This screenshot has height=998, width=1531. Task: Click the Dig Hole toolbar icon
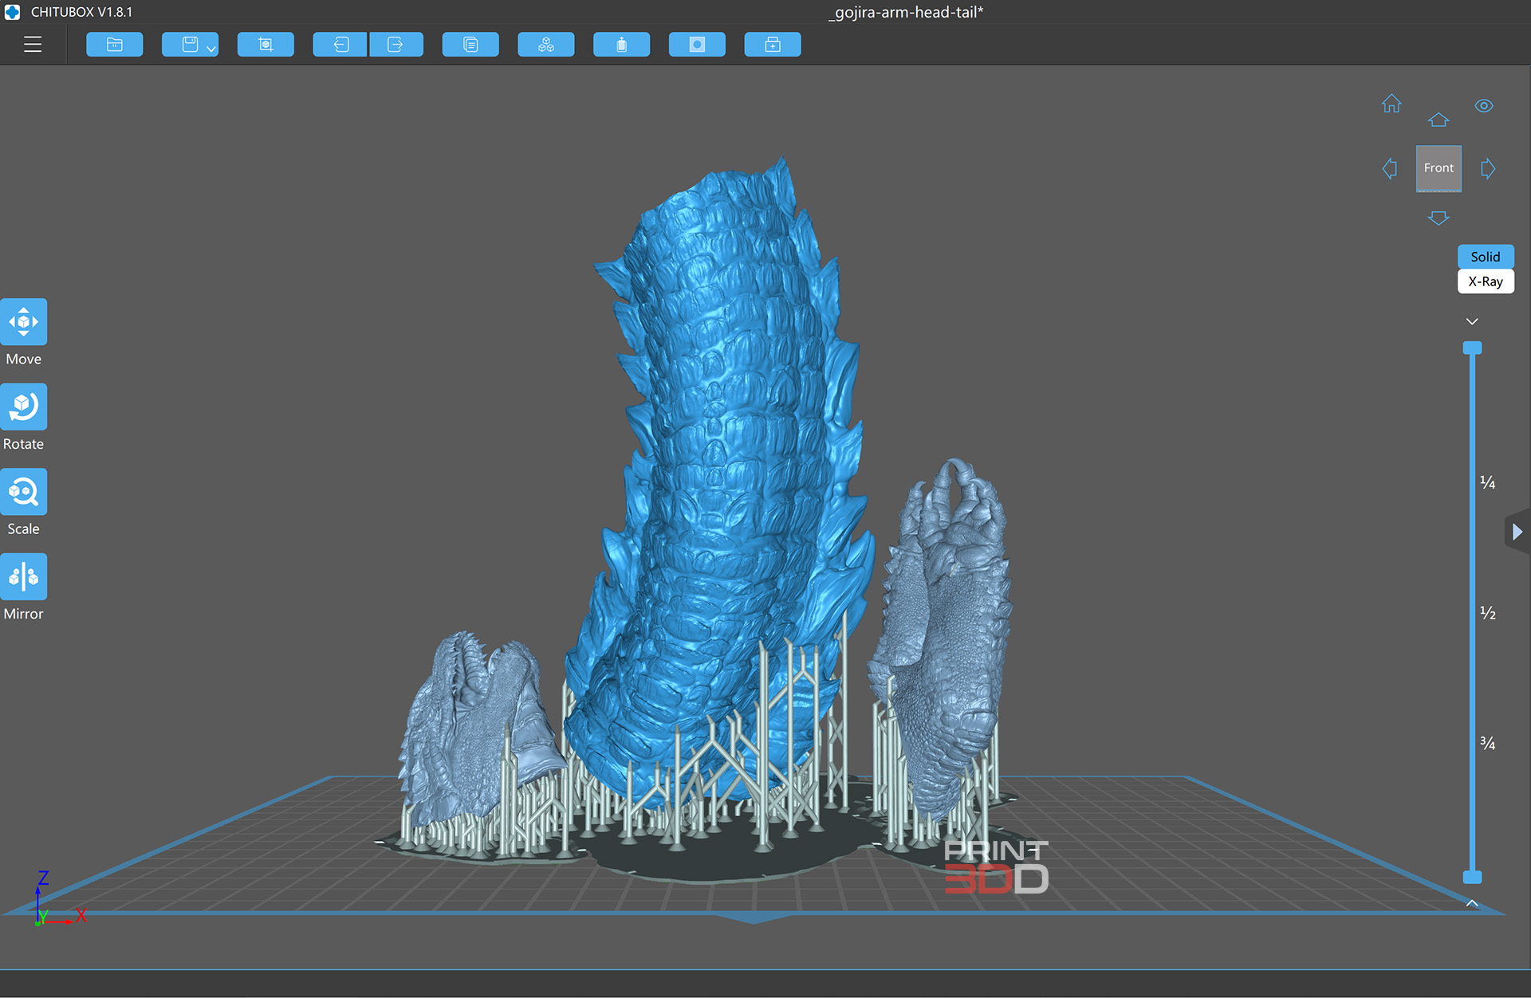pyautogui.click(x=697, y=45)
